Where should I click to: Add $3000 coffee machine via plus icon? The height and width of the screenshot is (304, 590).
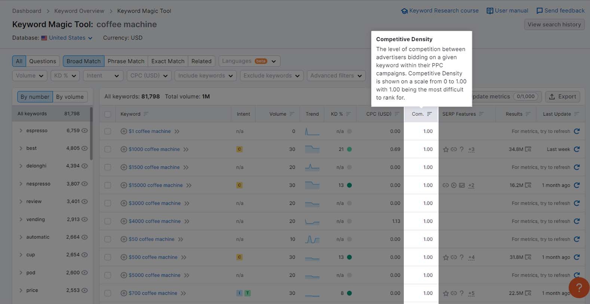tap(124, 203)
